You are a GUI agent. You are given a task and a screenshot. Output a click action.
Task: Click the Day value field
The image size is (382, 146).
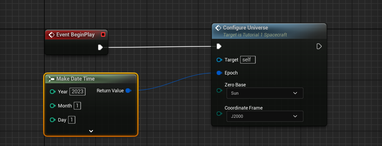(72, 120)
